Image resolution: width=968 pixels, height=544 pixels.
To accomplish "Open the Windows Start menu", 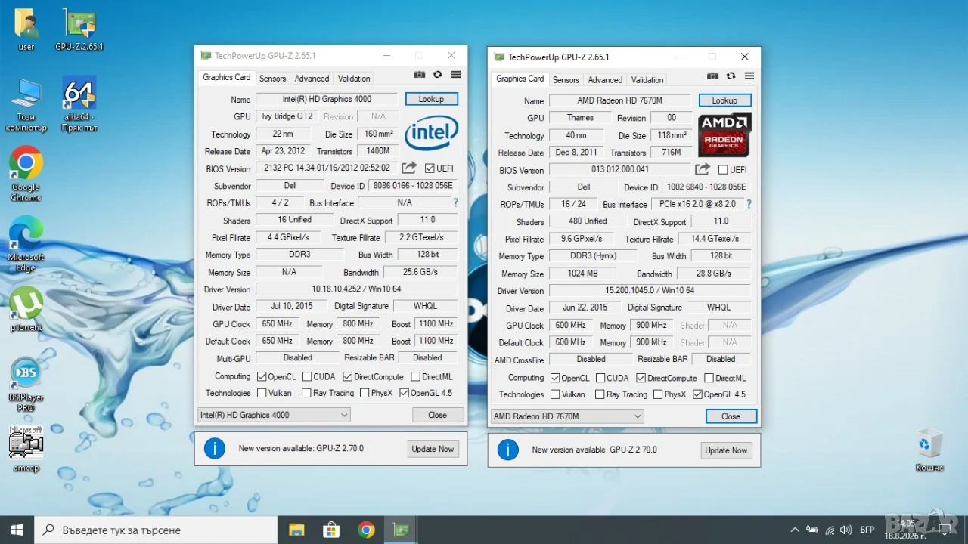I will pyautogui.click(x=17, y=530).
